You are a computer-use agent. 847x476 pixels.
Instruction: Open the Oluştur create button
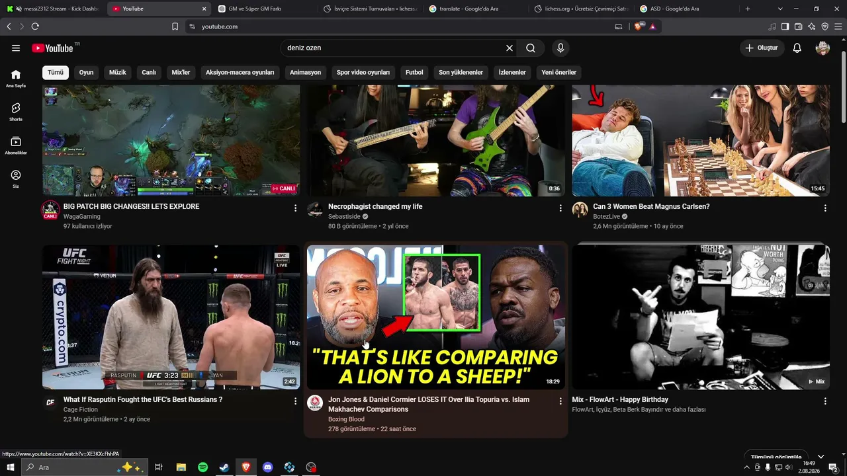click(x=762, y=48)
